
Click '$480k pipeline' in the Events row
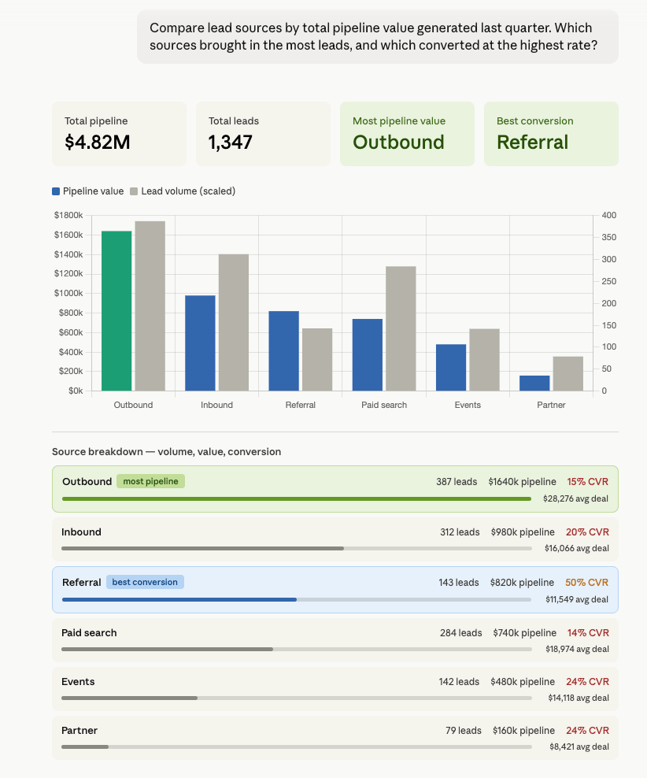pyautogui.click(x=523, y=682)
